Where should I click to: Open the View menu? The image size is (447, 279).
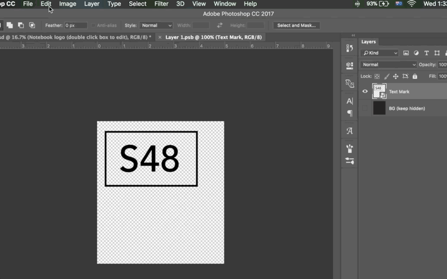[199, 4]
